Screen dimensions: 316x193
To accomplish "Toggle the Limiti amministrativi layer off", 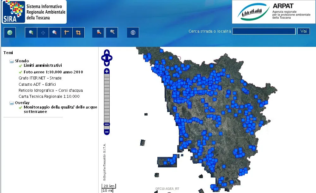I will (x=21, y=65).
